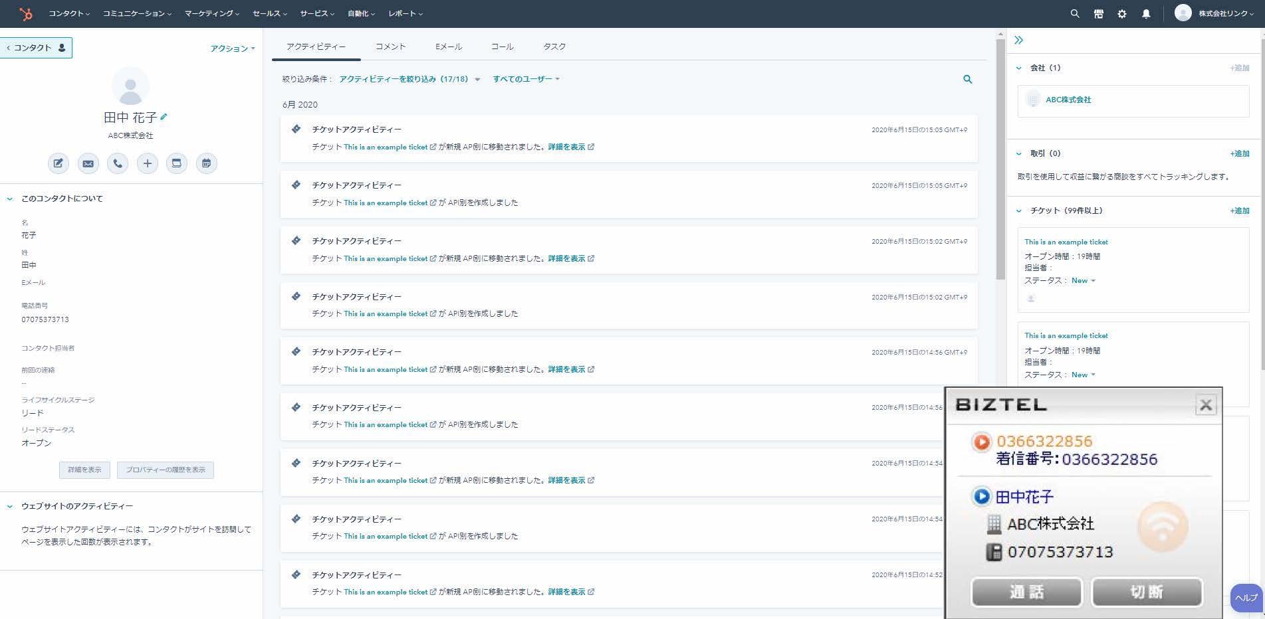The image size is (1265, 619).
Task: Click the email envelope icon under contact name
Action: click(x=88, y=163)
